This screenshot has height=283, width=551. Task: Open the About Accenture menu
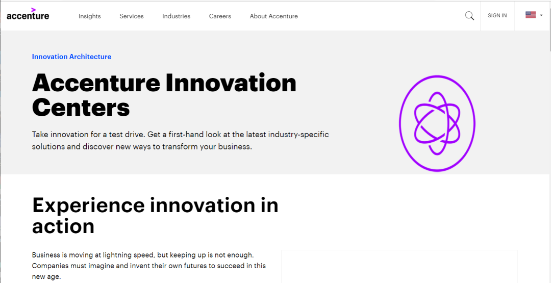tap(274, 16)
